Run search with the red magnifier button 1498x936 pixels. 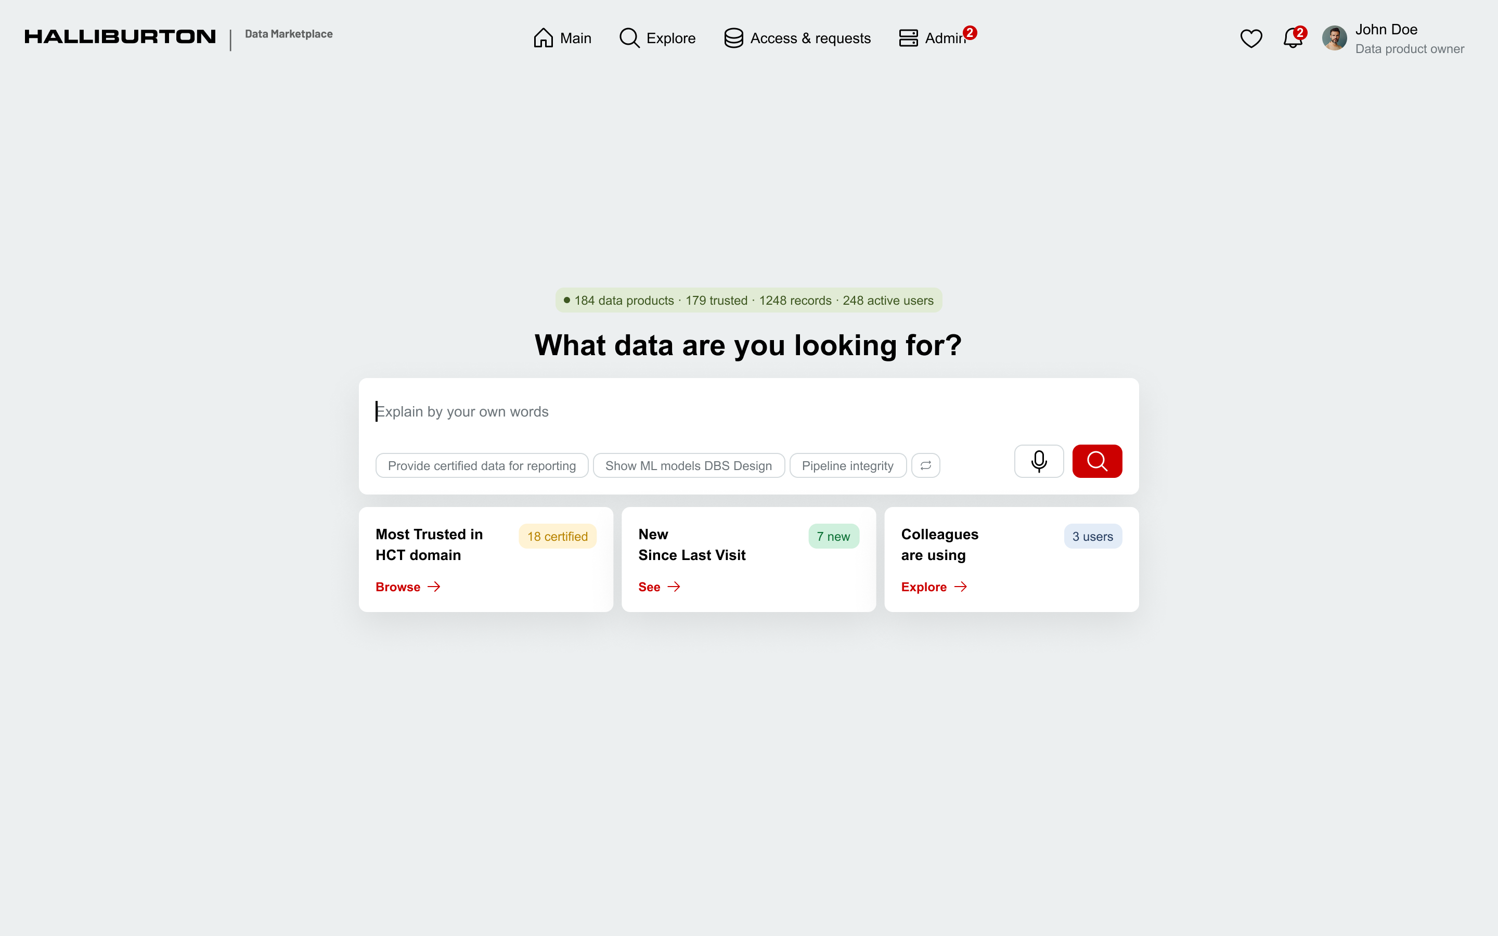[x=1097, y=461]
